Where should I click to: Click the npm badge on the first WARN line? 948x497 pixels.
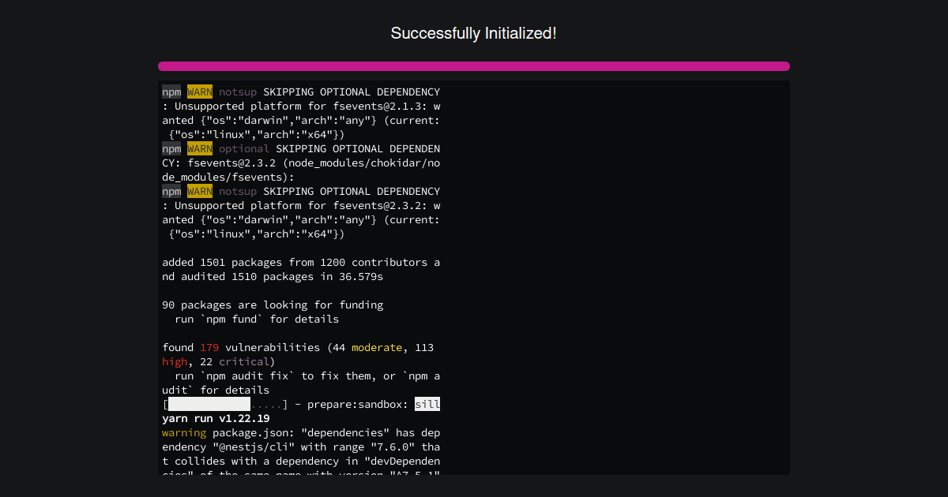171,92
